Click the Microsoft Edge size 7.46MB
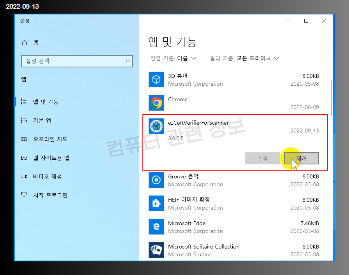349x275 pixels. point(310,223)
